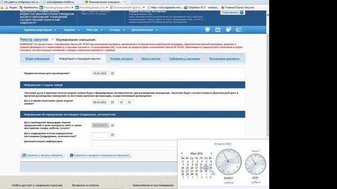Switch to the Объект закупки tab

(x=151, y=58)
